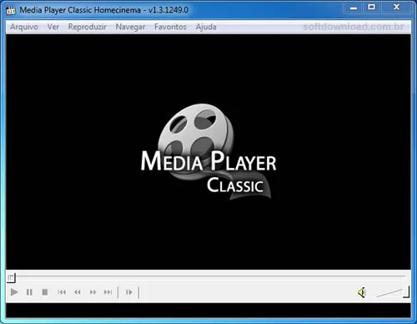Viewport: 417px width, 324px height.
Task: Skip to previous track button
Action: pyautogui.click(x=62, y=292)
